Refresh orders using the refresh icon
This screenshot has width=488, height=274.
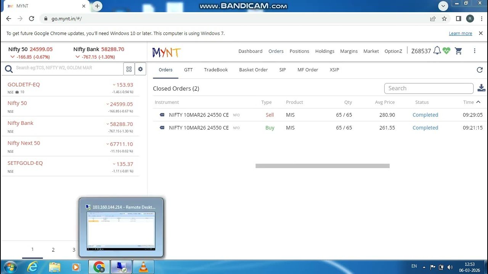[480, 70]
